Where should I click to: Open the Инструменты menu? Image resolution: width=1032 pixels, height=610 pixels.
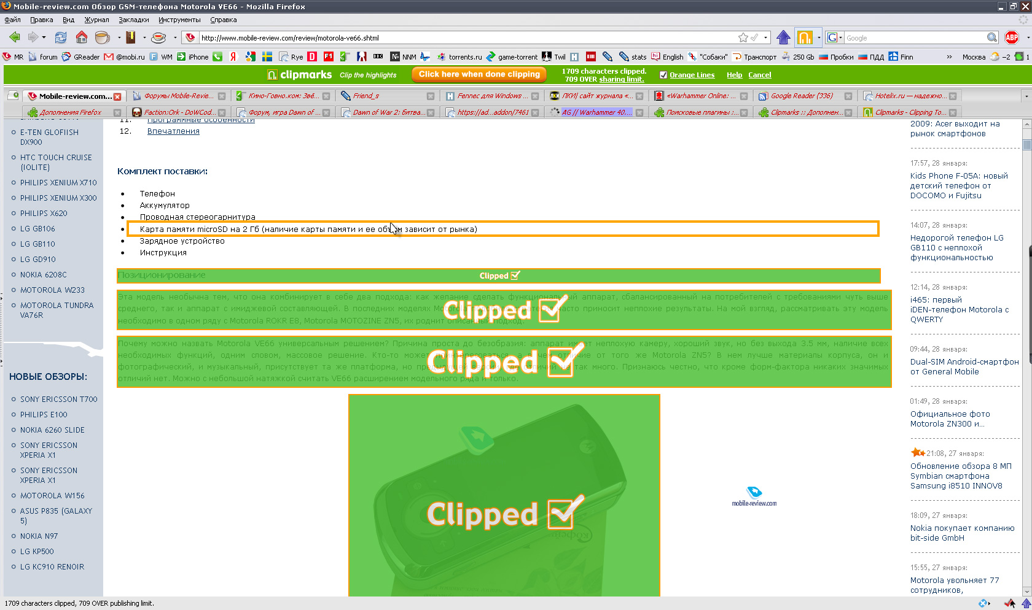[179, 20]
